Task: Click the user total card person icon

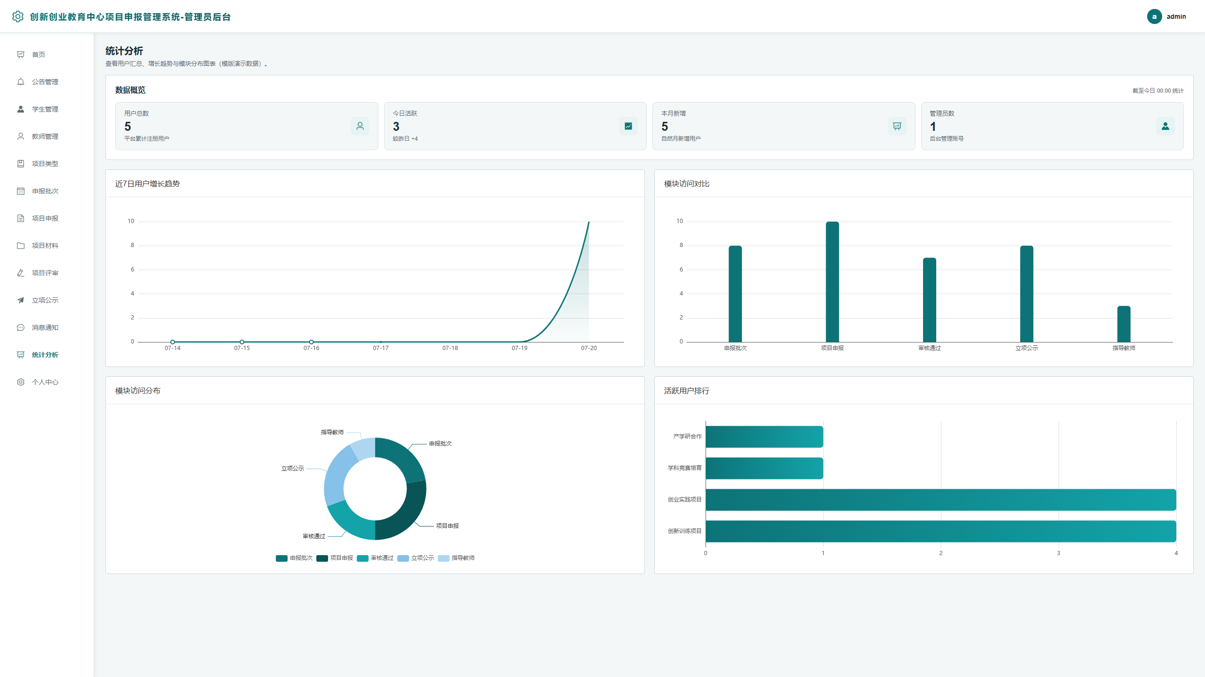Action: click(x=360, y=126)
